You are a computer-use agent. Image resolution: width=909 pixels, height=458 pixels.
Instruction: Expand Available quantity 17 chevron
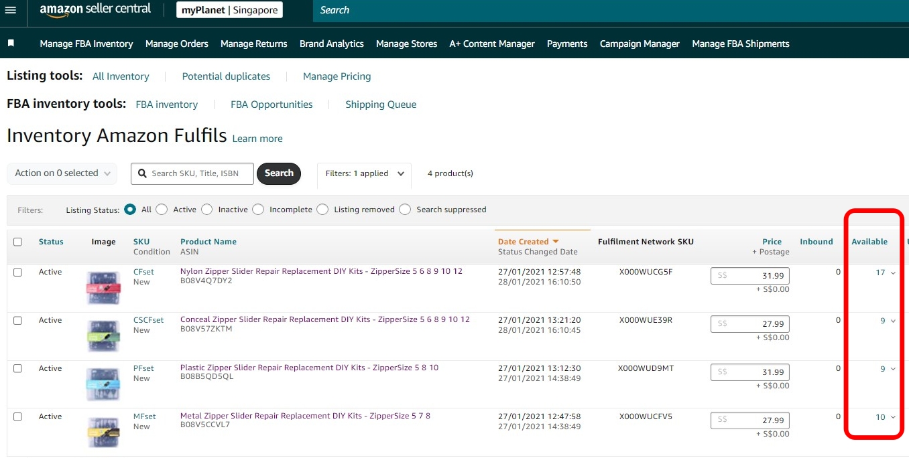[893, 273]
